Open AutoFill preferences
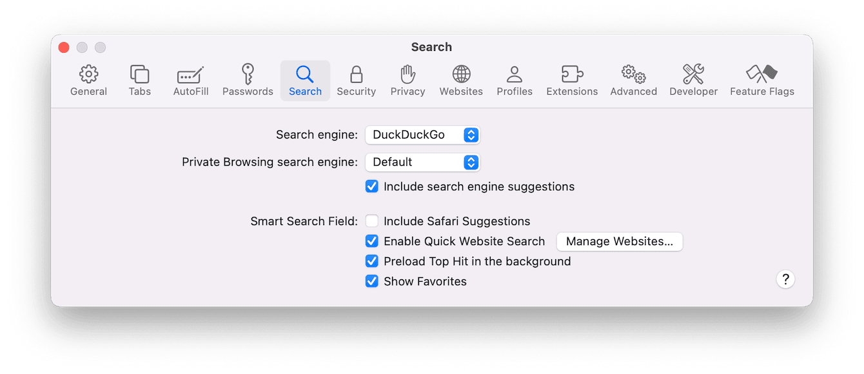 point(190,79)
